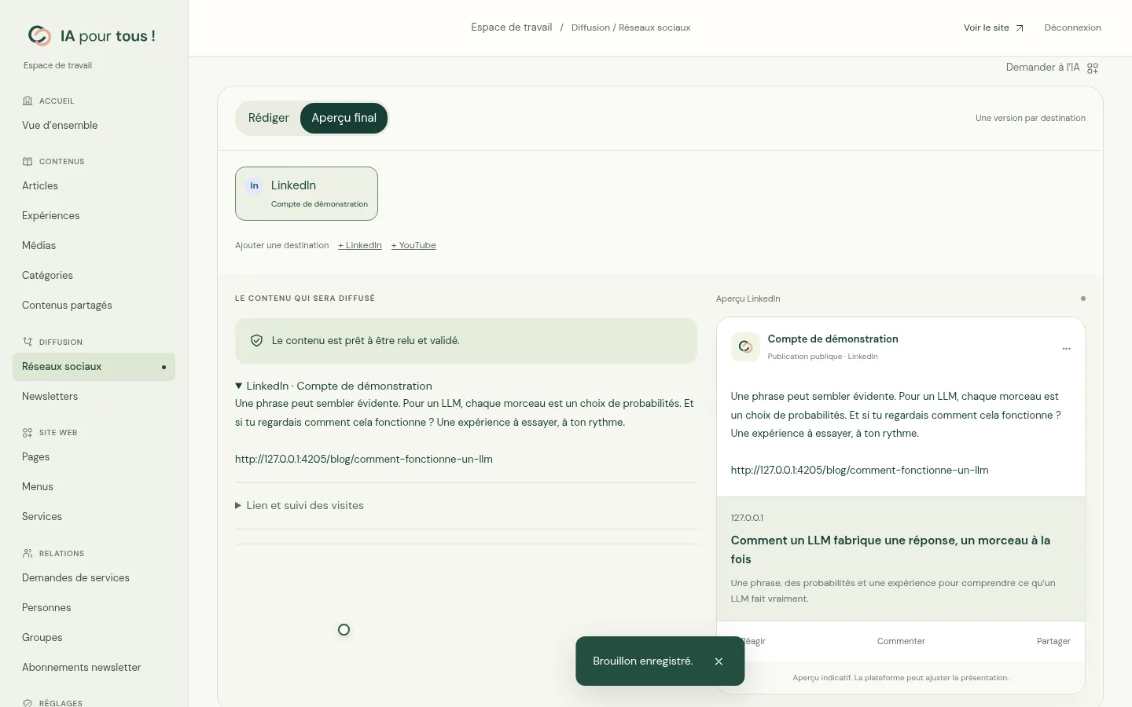Click Demander à l'IA

coord(1052,68)
